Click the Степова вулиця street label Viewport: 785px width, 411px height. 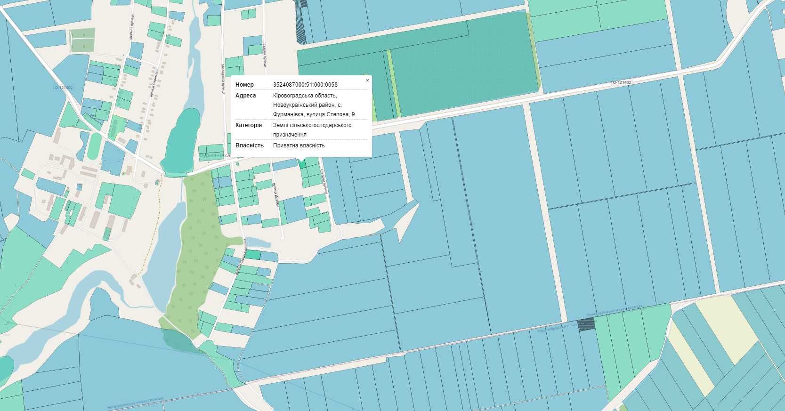pos(324,182)
